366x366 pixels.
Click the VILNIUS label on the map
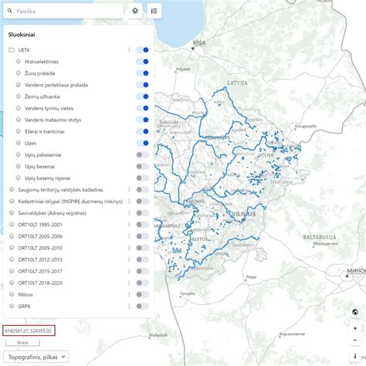tap(244, 214)
